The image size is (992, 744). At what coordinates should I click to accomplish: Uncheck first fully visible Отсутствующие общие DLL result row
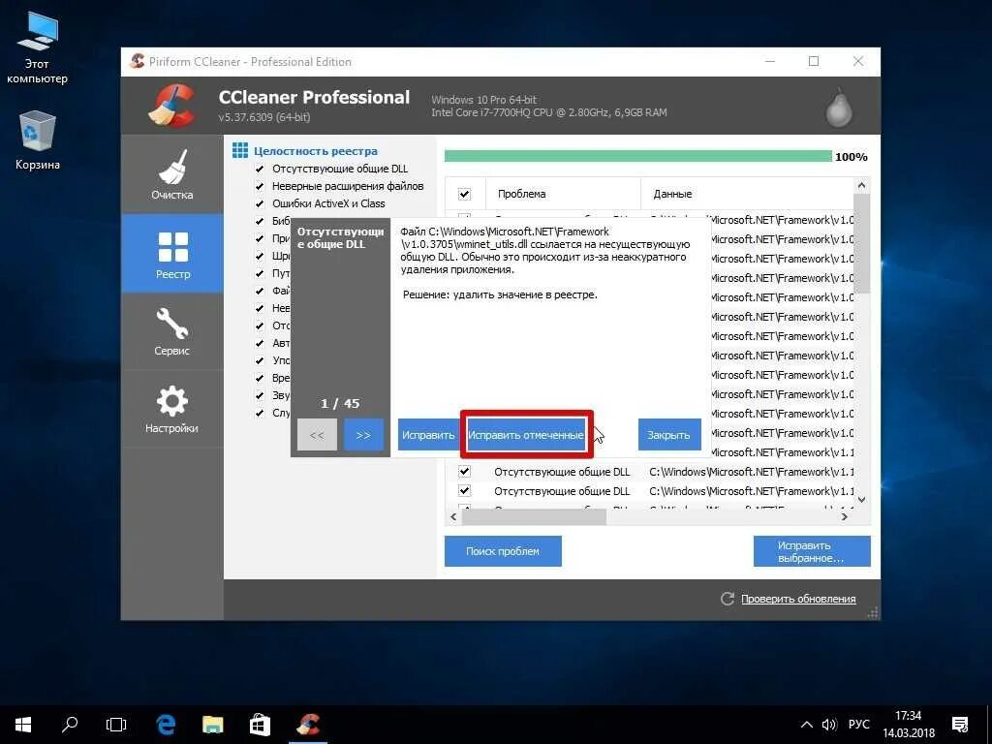coord(464,472)
